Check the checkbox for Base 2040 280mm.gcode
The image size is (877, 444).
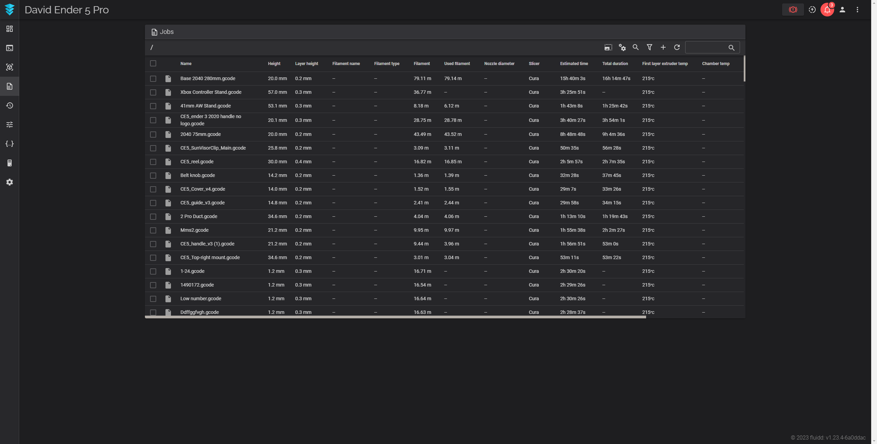click(153, 78)
